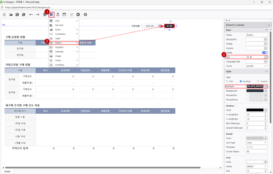The width and height of the screenshot is (273, 174).
Task: Open the controls toolbox icon
Action: pyautogui.click(x=52, y=15)
